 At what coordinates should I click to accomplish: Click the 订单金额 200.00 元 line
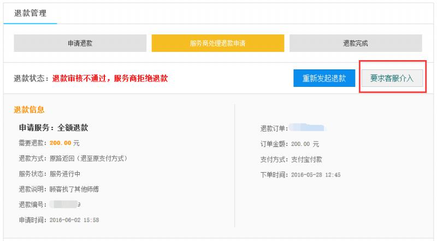click(x=290, y=144)
